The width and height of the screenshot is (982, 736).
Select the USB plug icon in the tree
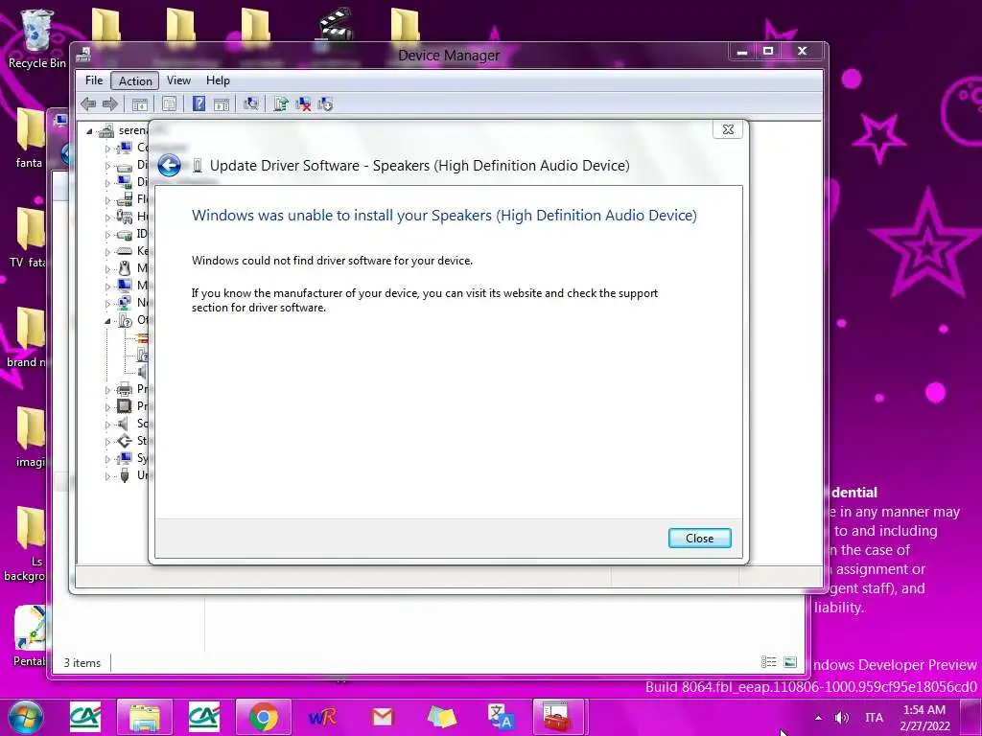click(x=125, y=475)
